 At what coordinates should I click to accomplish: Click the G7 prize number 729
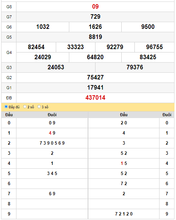pos(95,17)
